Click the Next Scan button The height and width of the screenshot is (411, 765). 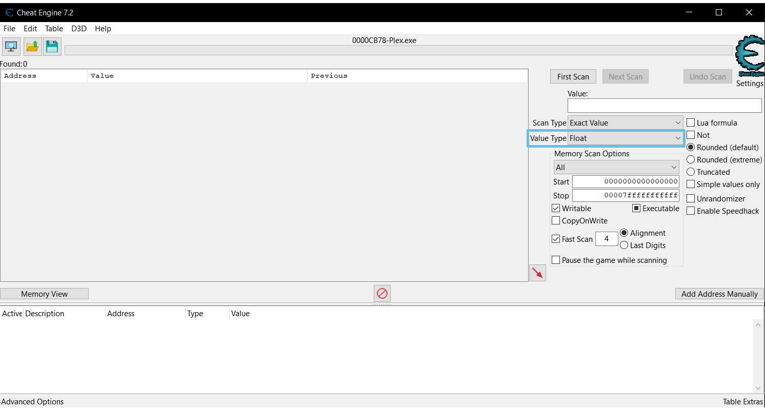point(626,77)
